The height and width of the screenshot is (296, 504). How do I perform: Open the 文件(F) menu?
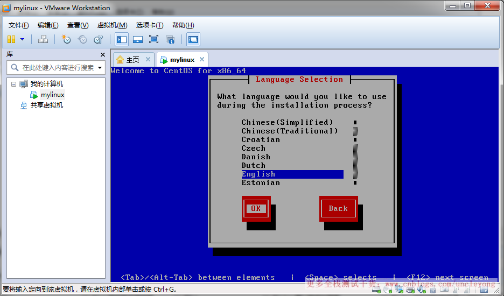pos(18,25)
